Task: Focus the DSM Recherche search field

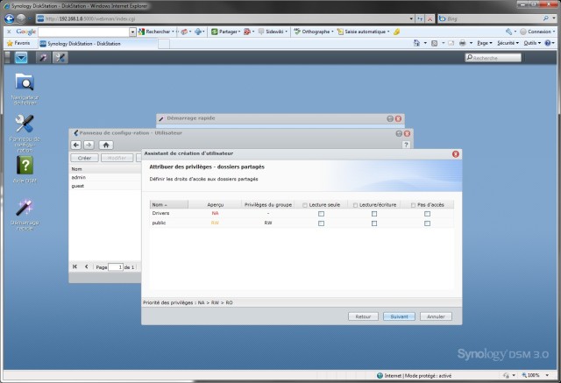Action: 493,58
